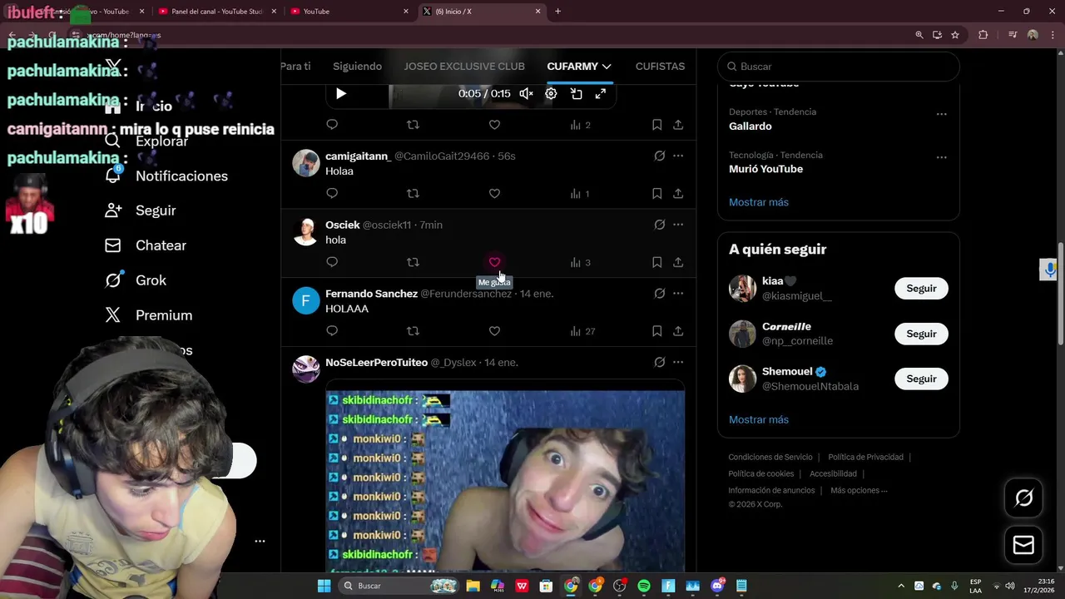Open Discord from the taskbar
The height and width of the screenshot is (599, 1065).
[717, 586]
